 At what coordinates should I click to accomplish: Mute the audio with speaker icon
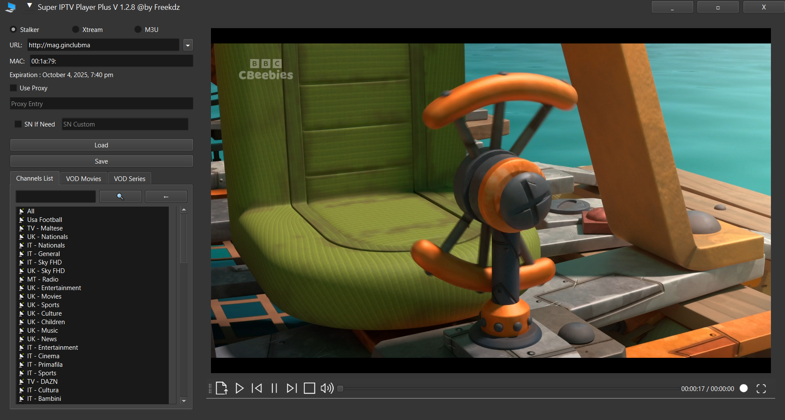pos(327,388)
